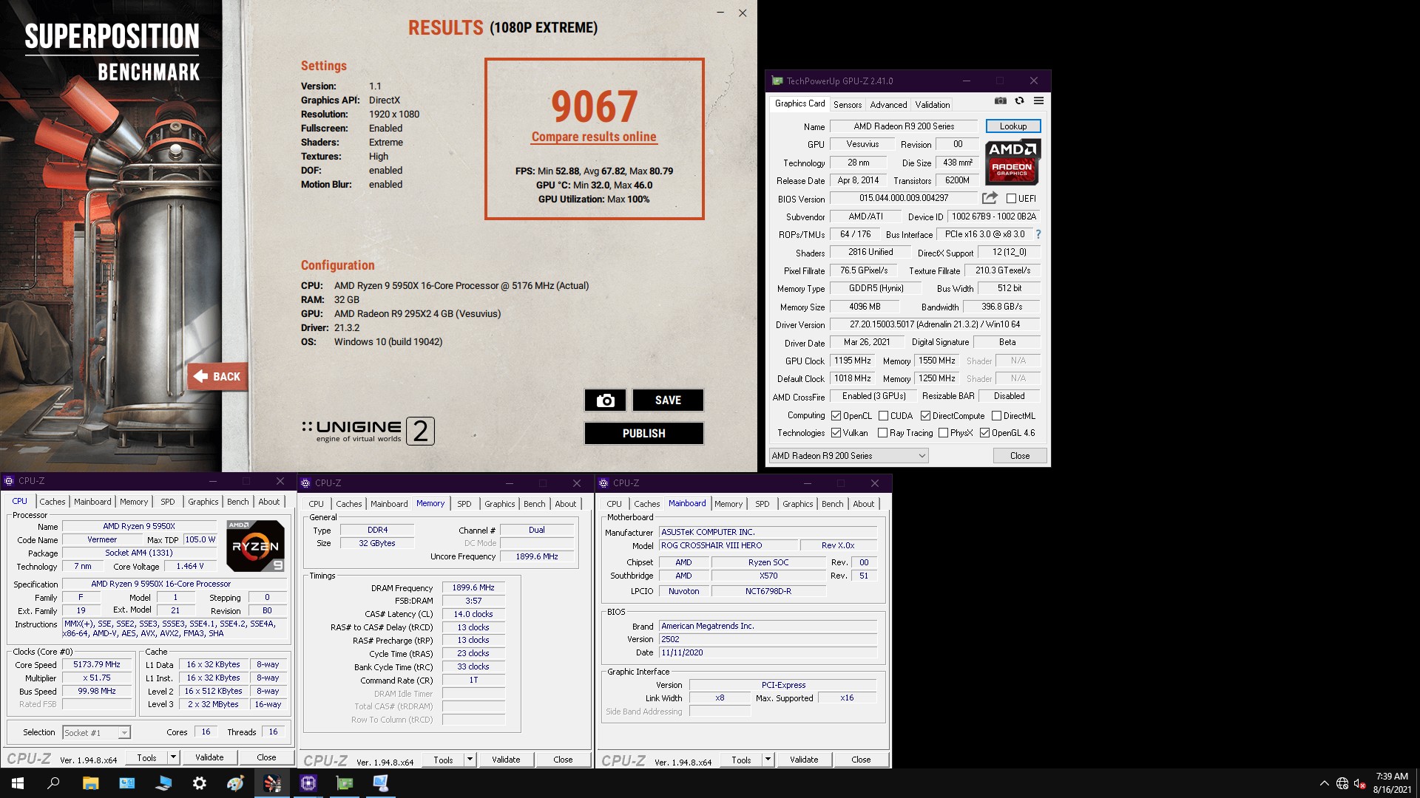Click the Lookup button in GPU-Z
Screen dimensions: 1420x798
pyautogui.click(x=1013, y=126)
